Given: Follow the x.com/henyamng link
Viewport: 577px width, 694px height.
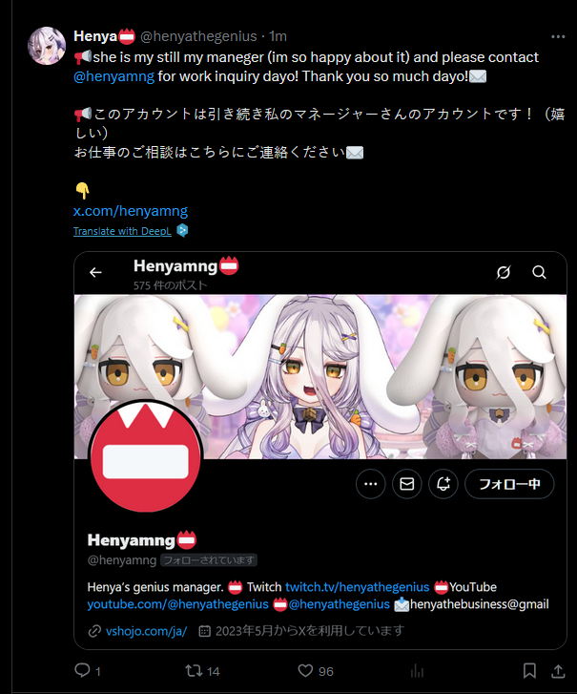Looking at the screenshot, I should coord(131,211).
